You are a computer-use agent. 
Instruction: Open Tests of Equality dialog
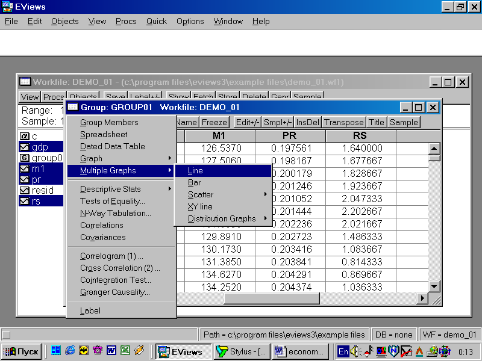pyautogui.click(x=120, y=201)
